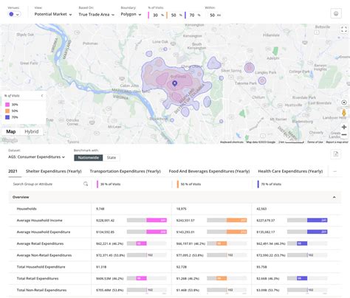The height and width of the screenshot is (298, 350).
Task: Click the venue location pin on the map
Action: [x=174, y=83]
